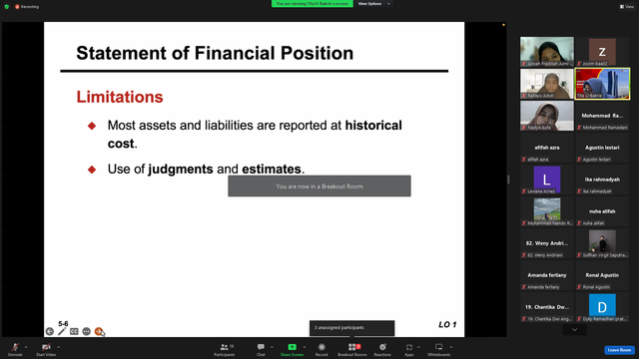Viewport: 639px width, 359px height.
Task: Expand chat options arrow beside Chat
Action: [x=272, y=347]
